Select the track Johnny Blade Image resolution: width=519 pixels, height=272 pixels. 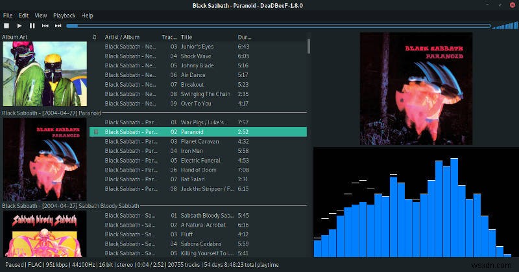click(198, 65)
